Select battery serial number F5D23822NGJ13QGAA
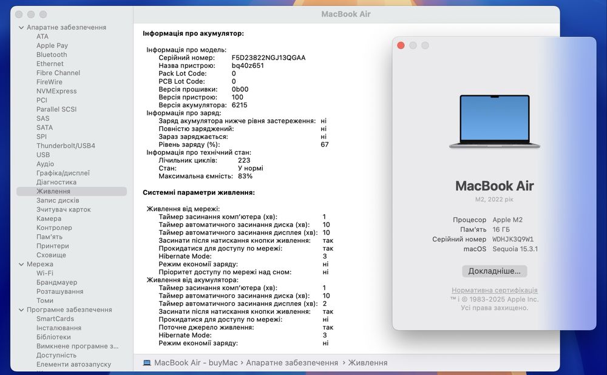The height and width of the screenshot is (375, 607). point(269,58)
